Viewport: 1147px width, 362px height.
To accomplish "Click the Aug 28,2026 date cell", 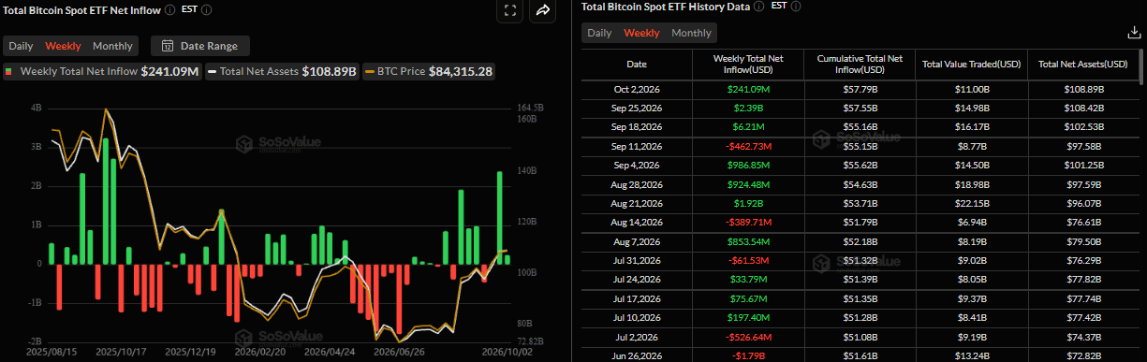I will [x=637, y=183].
